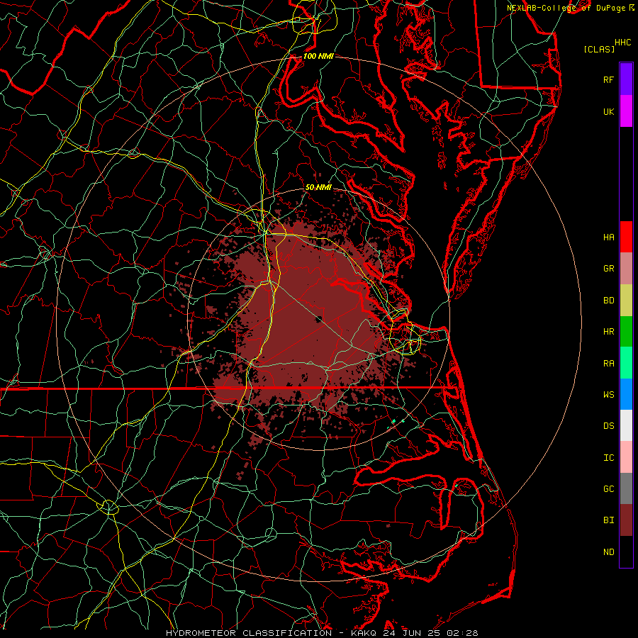Image resolution: width=638 pixels, height=638 pixels.
Task: Click the BD yellow legend swatch
Action: 626,300
